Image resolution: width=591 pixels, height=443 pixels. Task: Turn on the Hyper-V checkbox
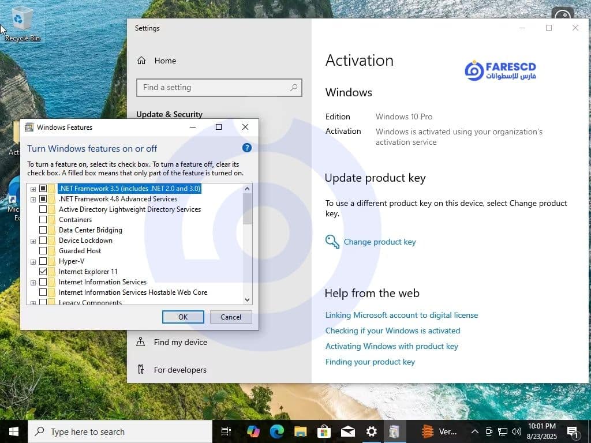[43, 261]
